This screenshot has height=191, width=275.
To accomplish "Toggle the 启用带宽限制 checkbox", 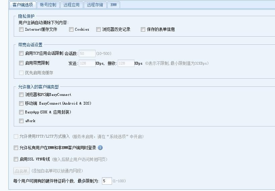I will [x=21, y=63].
